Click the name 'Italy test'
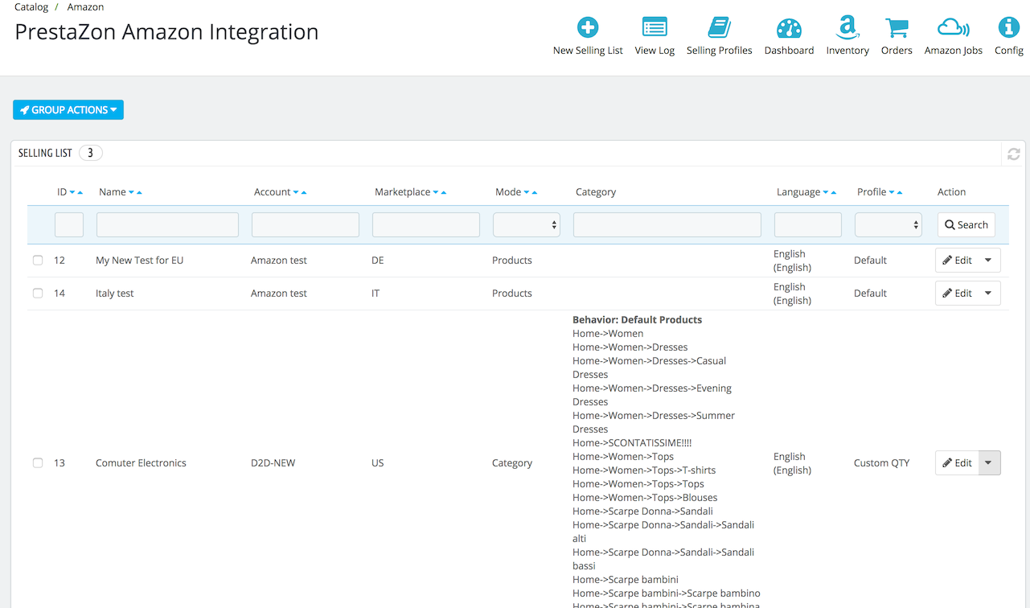The width and height of the screenshot is (1030, 608). (114, 294)
